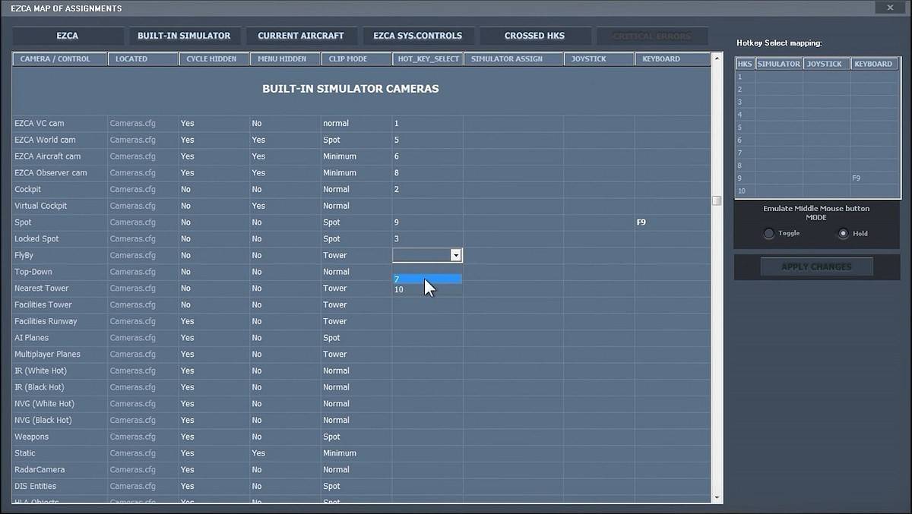Click hot key cell for Top-Down camera

pos(427,272)
